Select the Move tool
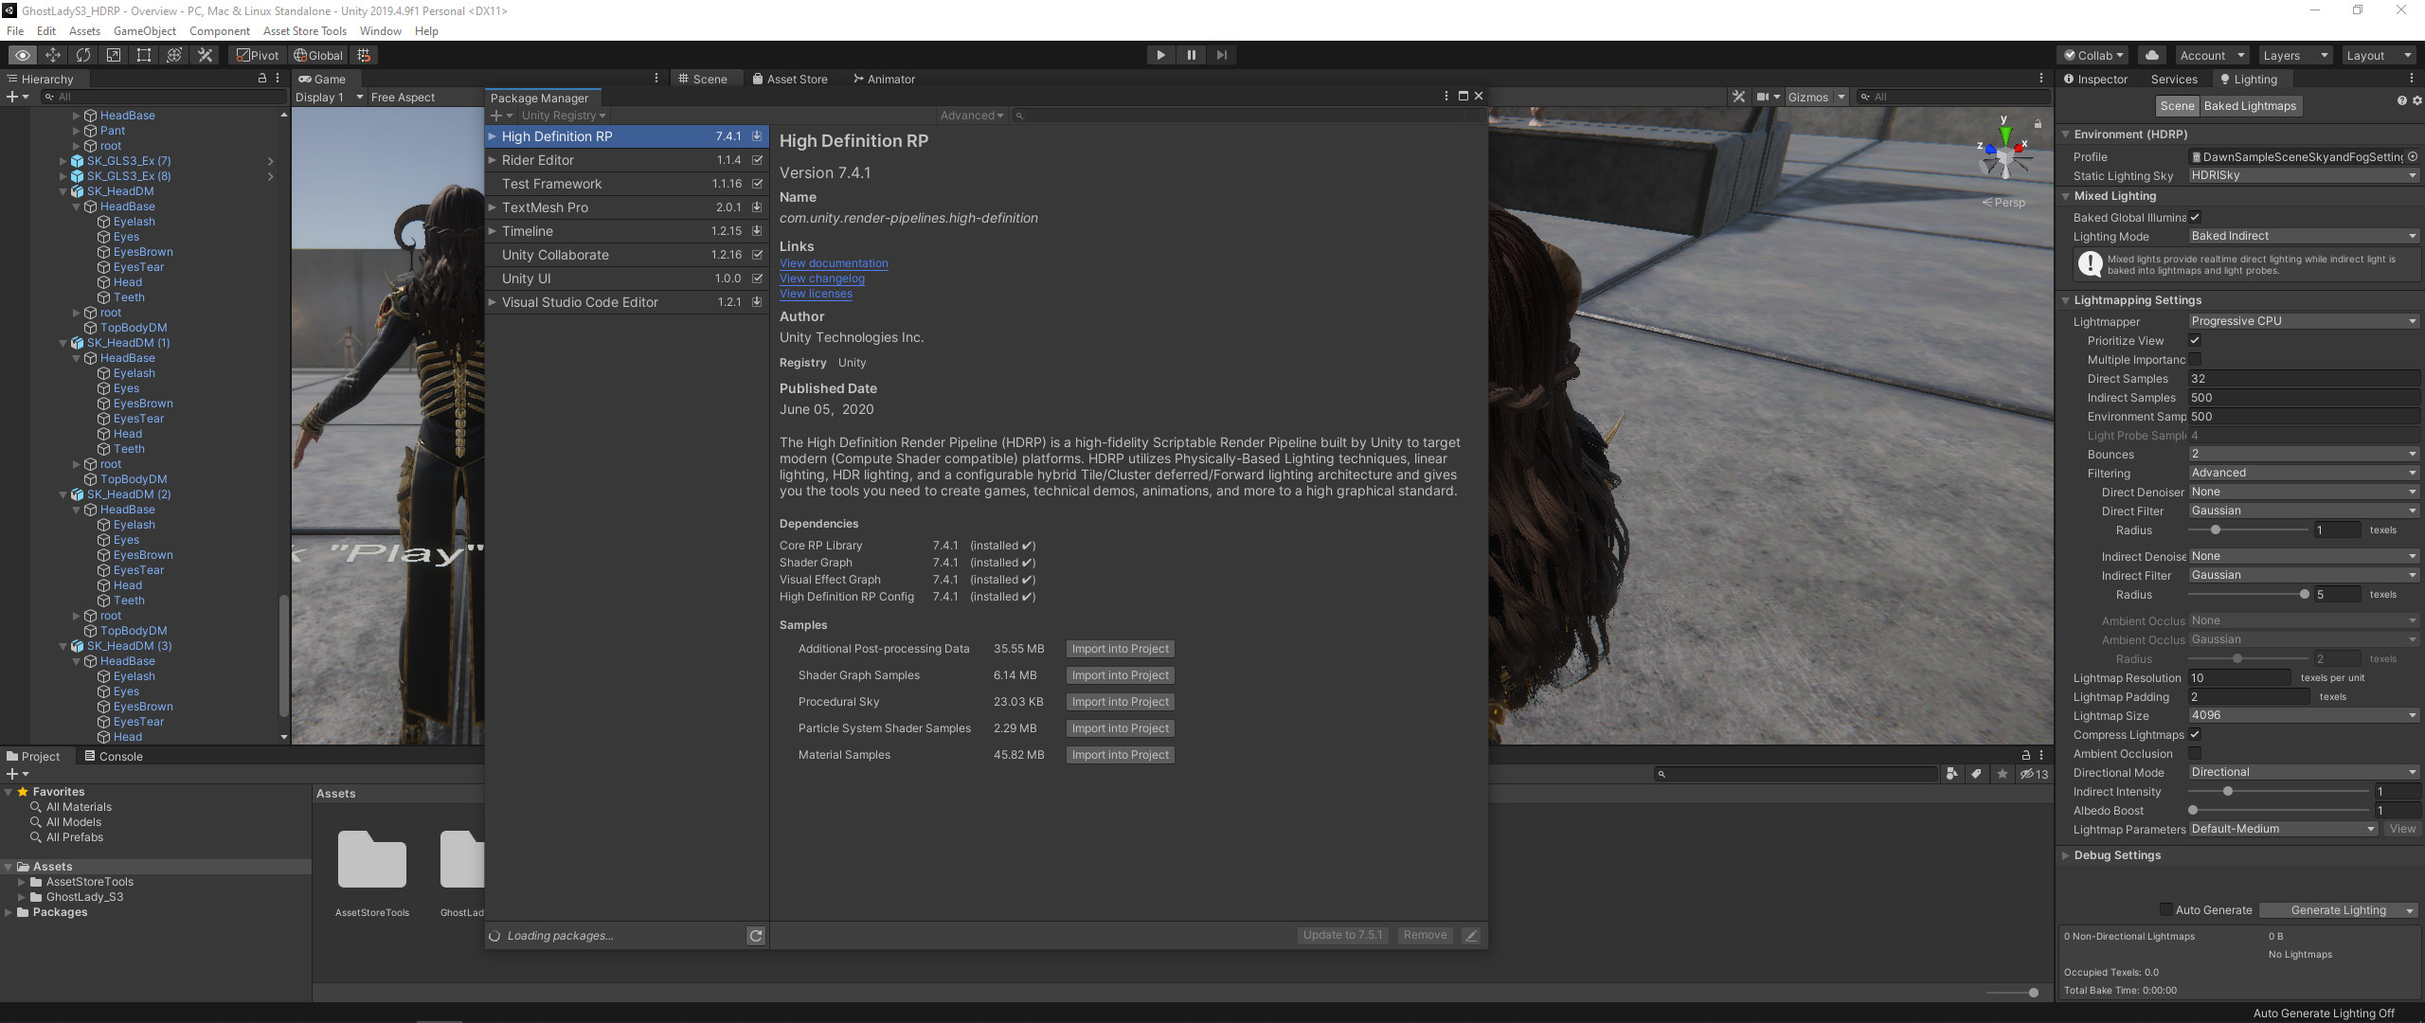 click(53, 55)
